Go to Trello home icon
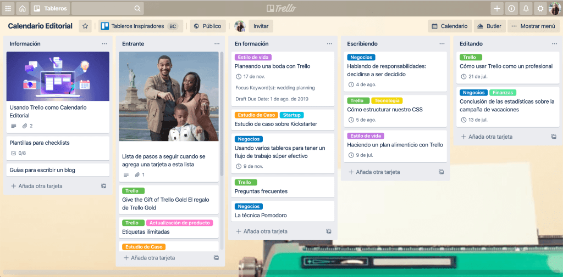This screenshot has width=563, height=277. click(23, 8)
